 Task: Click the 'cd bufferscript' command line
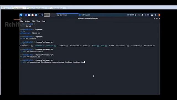tap(30, 39)
